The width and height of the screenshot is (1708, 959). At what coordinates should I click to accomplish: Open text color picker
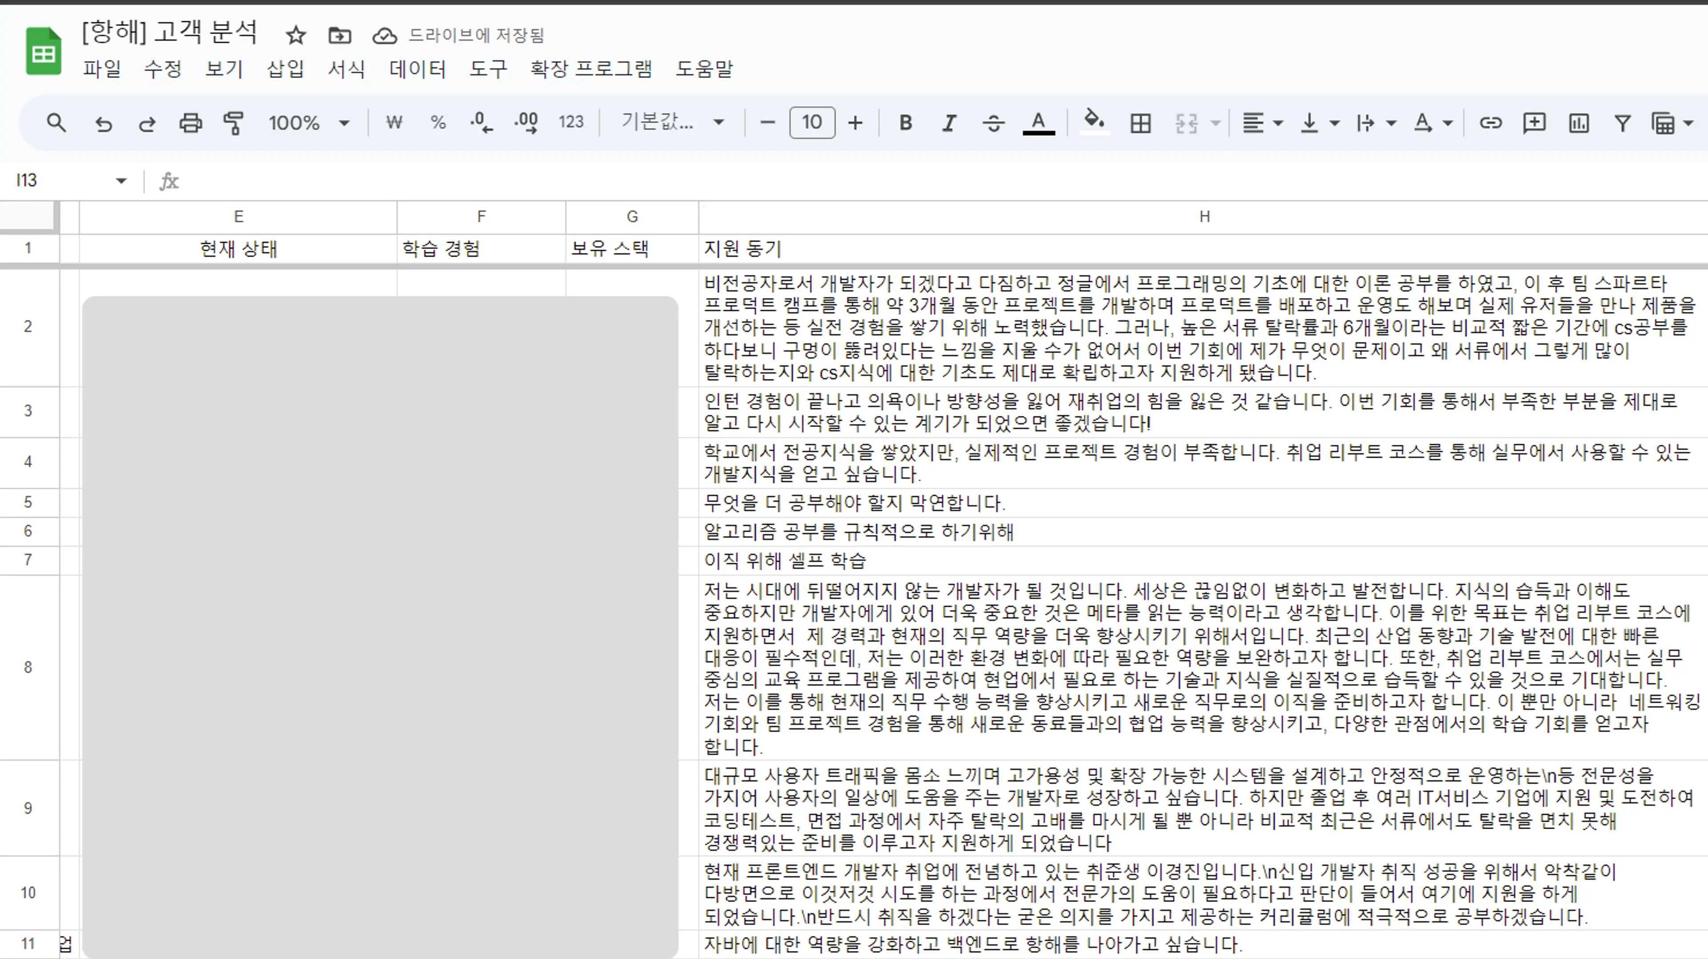coord(1038,123)
